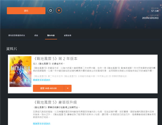
Task: Toggle the star favorite icon
Action: click(x=59, y=10)
